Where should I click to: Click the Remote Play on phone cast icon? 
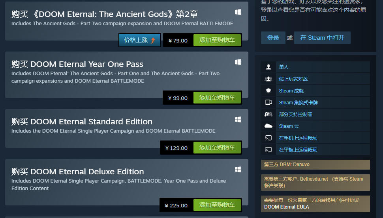click(x=268, y=138)
